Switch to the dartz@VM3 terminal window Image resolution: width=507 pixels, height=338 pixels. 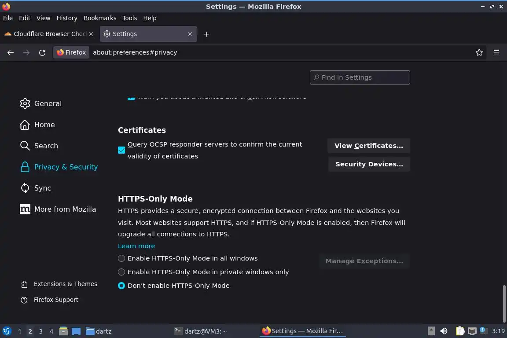point(201,331)
